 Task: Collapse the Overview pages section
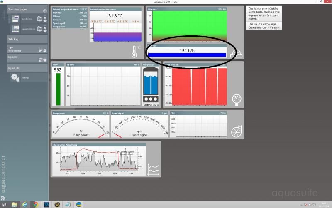21,9
